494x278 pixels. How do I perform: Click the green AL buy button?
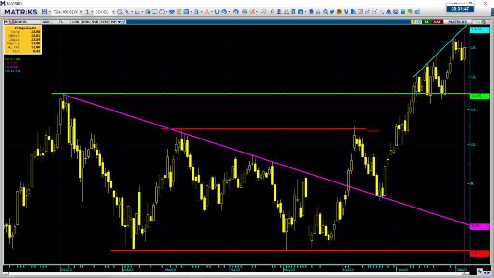click(426, 22)
